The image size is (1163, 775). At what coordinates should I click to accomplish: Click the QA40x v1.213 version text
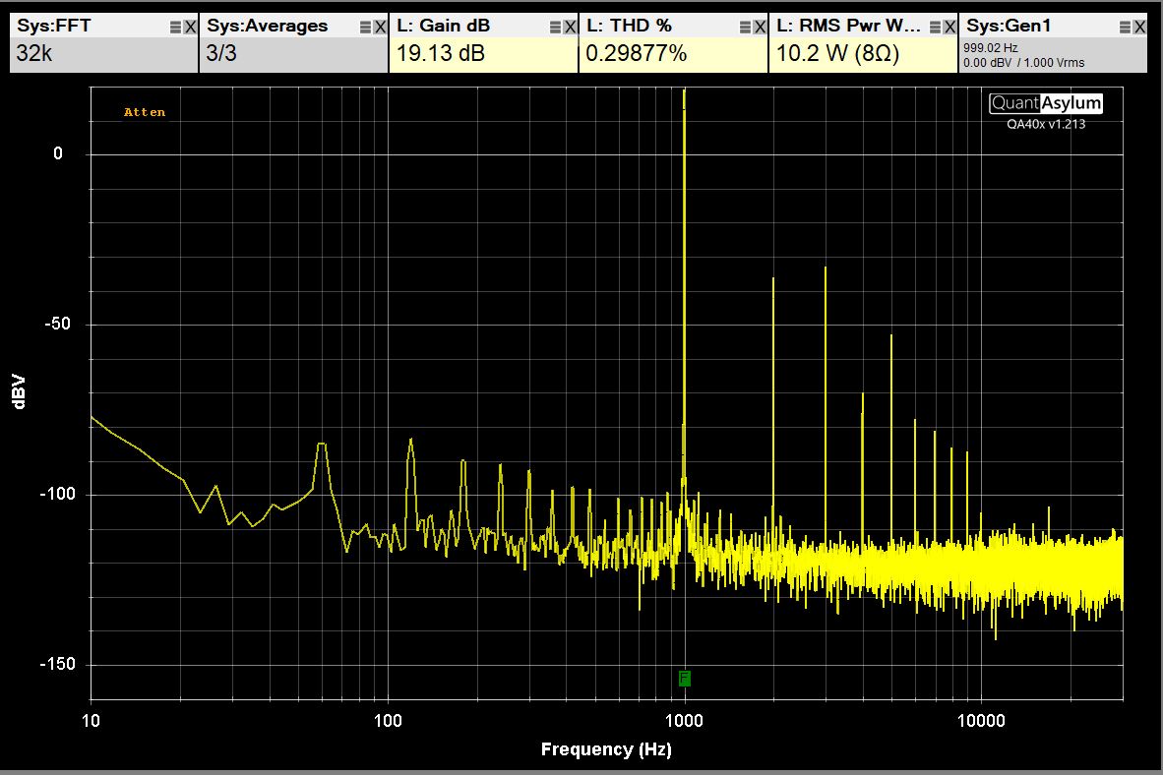(1046, 124)
